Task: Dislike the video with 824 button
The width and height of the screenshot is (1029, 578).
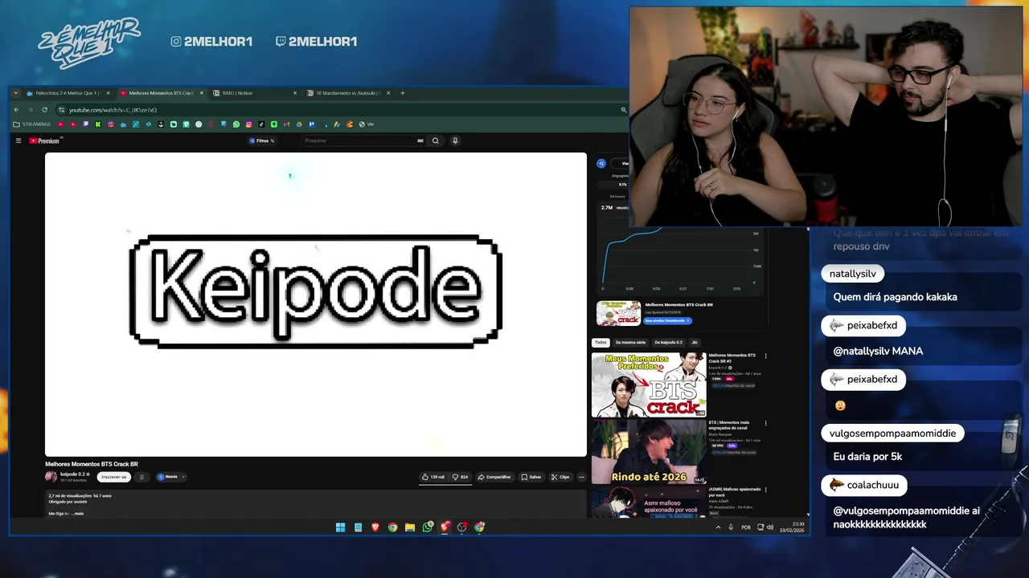Action: click(x=461, y=477)
